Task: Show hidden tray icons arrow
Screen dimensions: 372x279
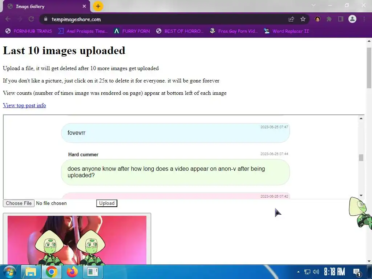Action: (x=299, y=272)
